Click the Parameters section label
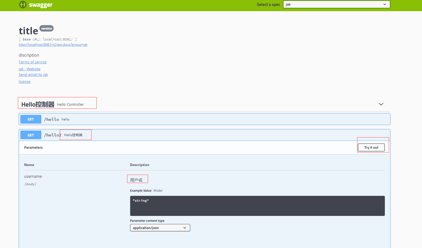This screenshot has width=422, height=248. point(33,148)
